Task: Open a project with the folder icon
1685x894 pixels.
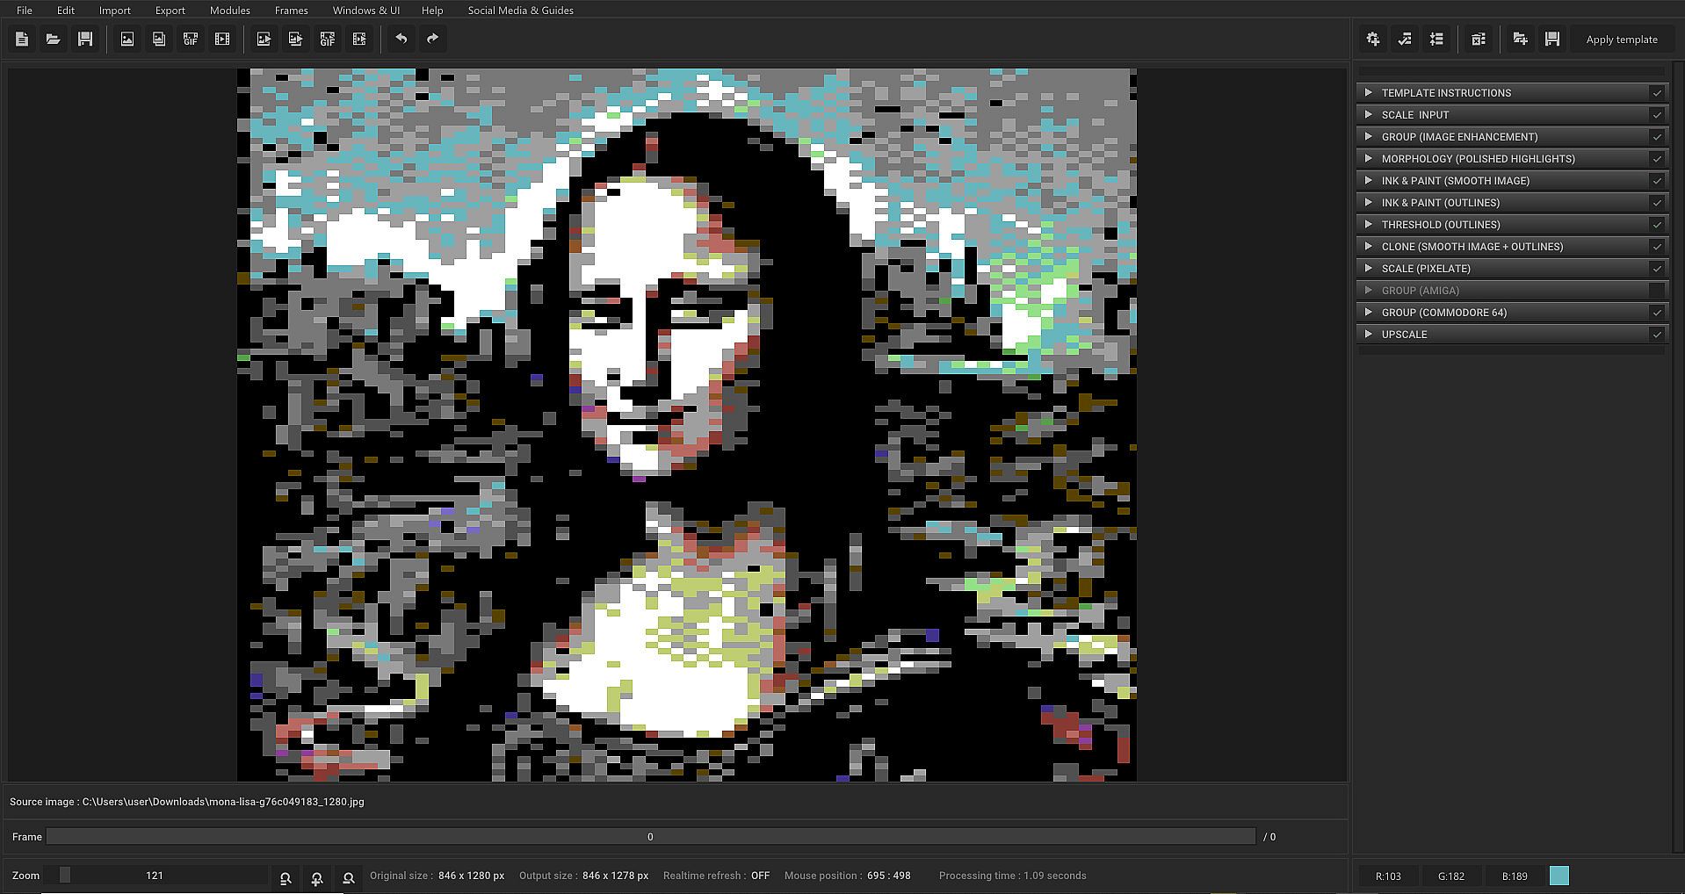Action: click(x=54, y=40)
